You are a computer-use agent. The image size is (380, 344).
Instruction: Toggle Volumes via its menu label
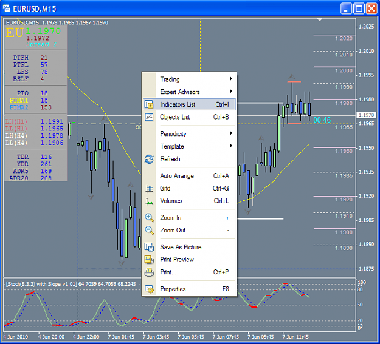click(171, 201)
